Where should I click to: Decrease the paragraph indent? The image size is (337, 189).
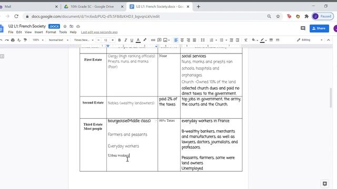(x=231, y=40)
